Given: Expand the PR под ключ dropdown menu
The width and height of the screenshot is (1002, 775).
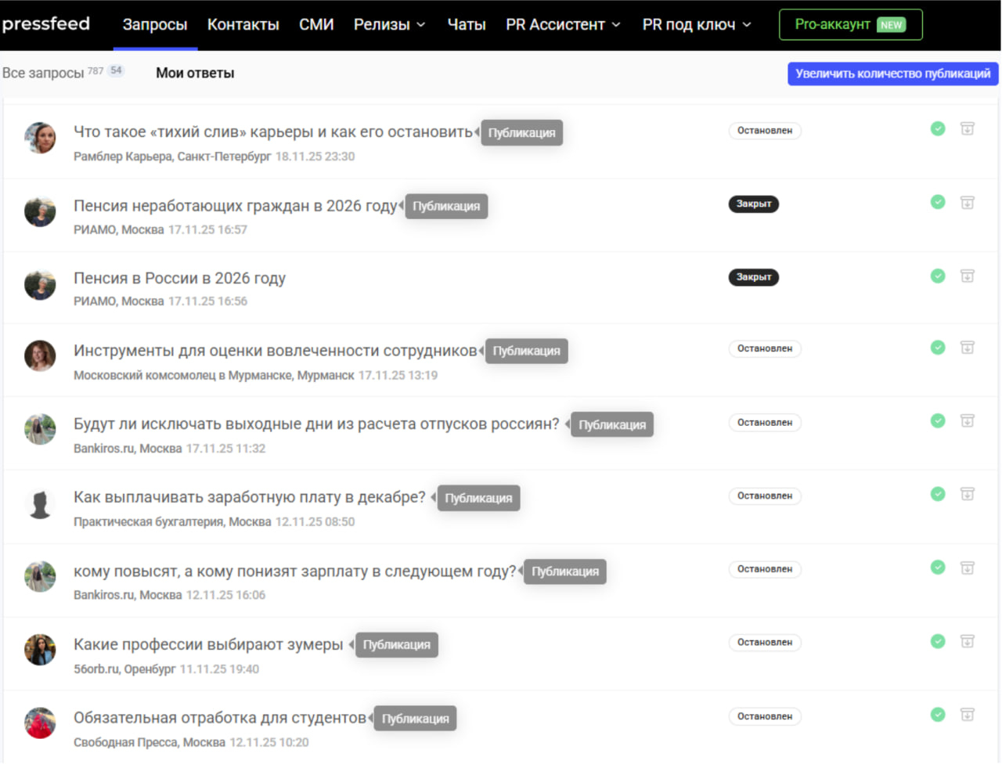Looking at the screenshot, I should (x=697, y=24).
